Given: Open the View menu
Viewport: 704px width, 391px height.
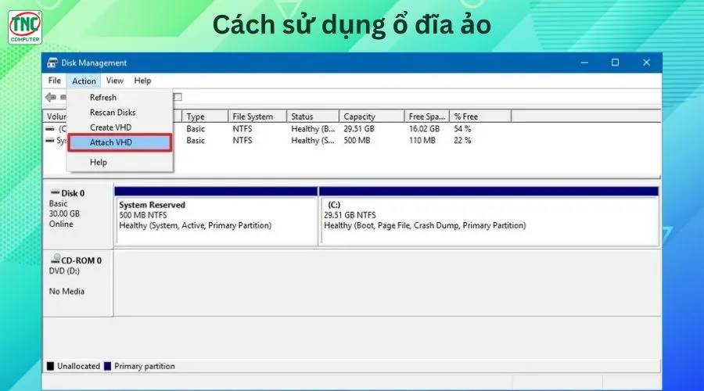Looking at the screenshot, I should coord(114,81).
